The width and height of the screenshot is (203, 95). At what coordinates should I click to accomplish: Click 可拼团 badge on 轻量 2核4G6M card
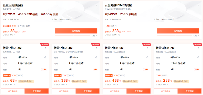(x=147, y=45)
